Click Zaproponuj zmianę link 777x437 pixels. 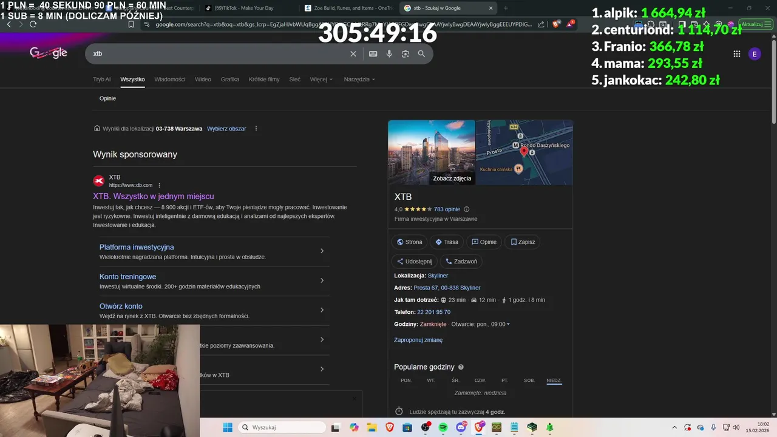pyautogui.click(x=418, y=340)
